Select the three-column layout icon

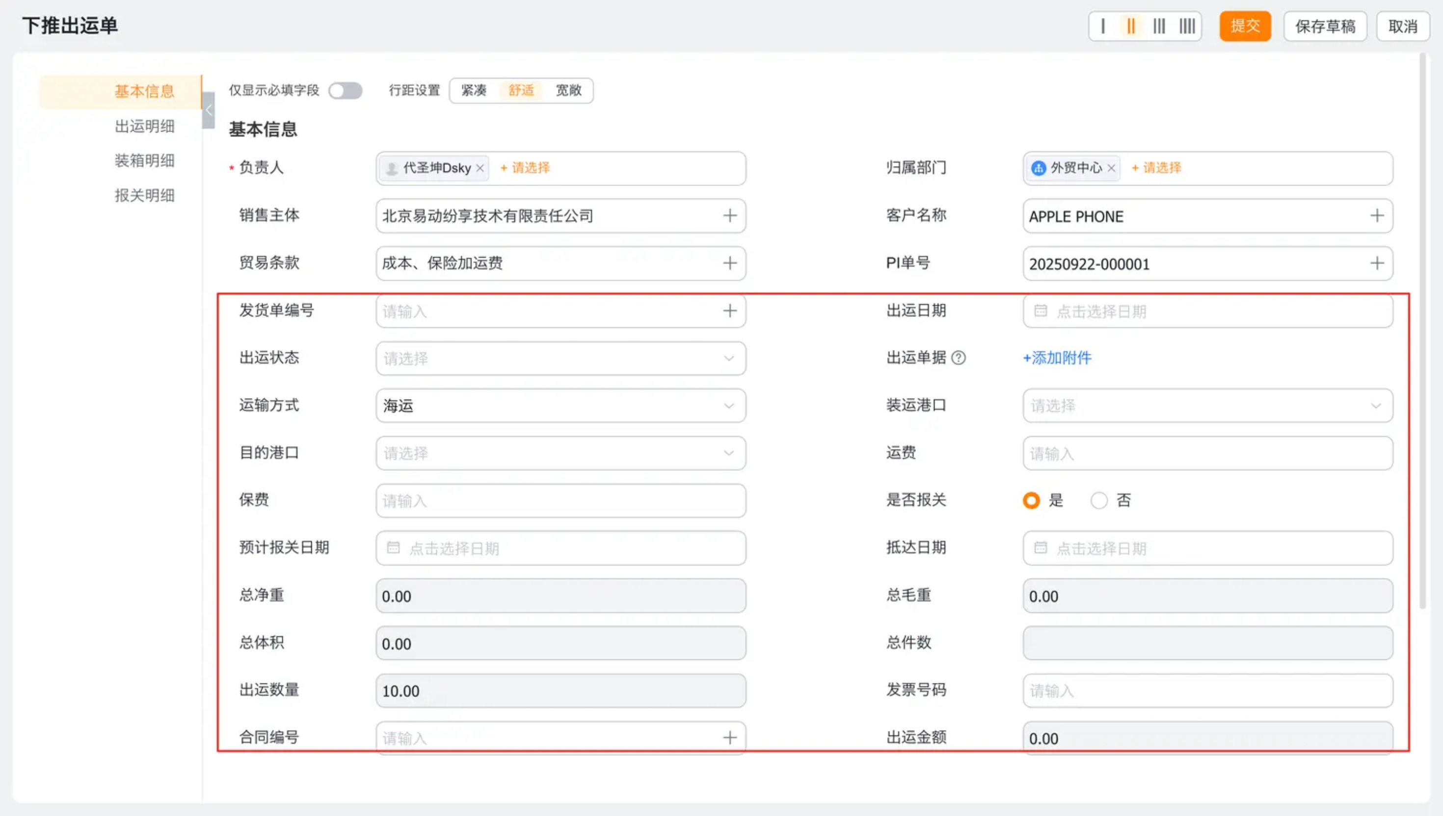[x=1159, y=27]
